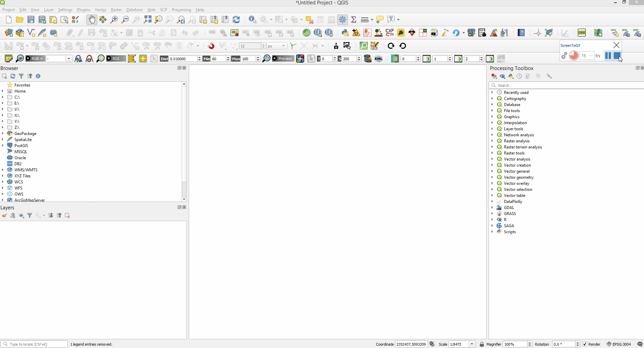
Task: Refresh the map canvas with blue arrows icon
Action: (x=236, y=20)
